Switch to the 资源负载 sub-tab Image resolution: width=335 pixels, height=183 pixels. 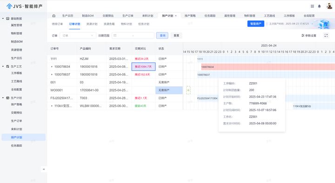[x=109, y=24]
